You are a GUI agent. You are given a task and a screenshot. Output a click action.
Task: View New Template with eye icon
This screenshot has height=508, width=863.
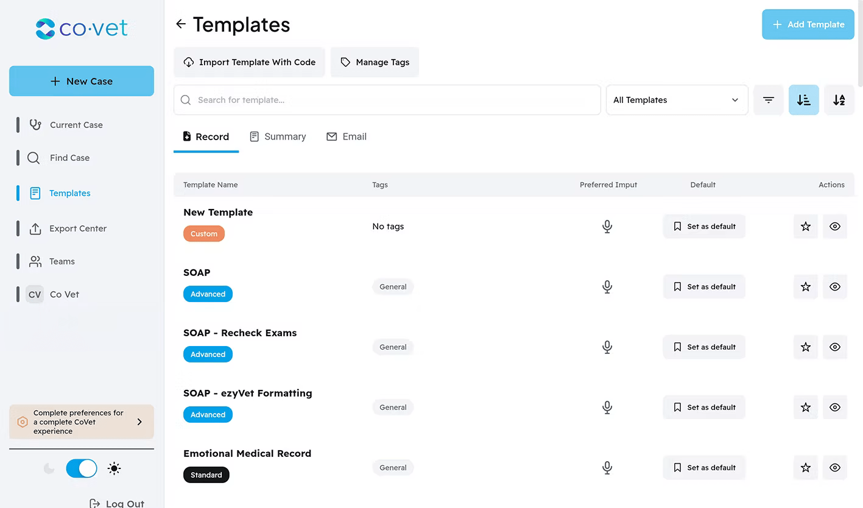pos(835,227)
